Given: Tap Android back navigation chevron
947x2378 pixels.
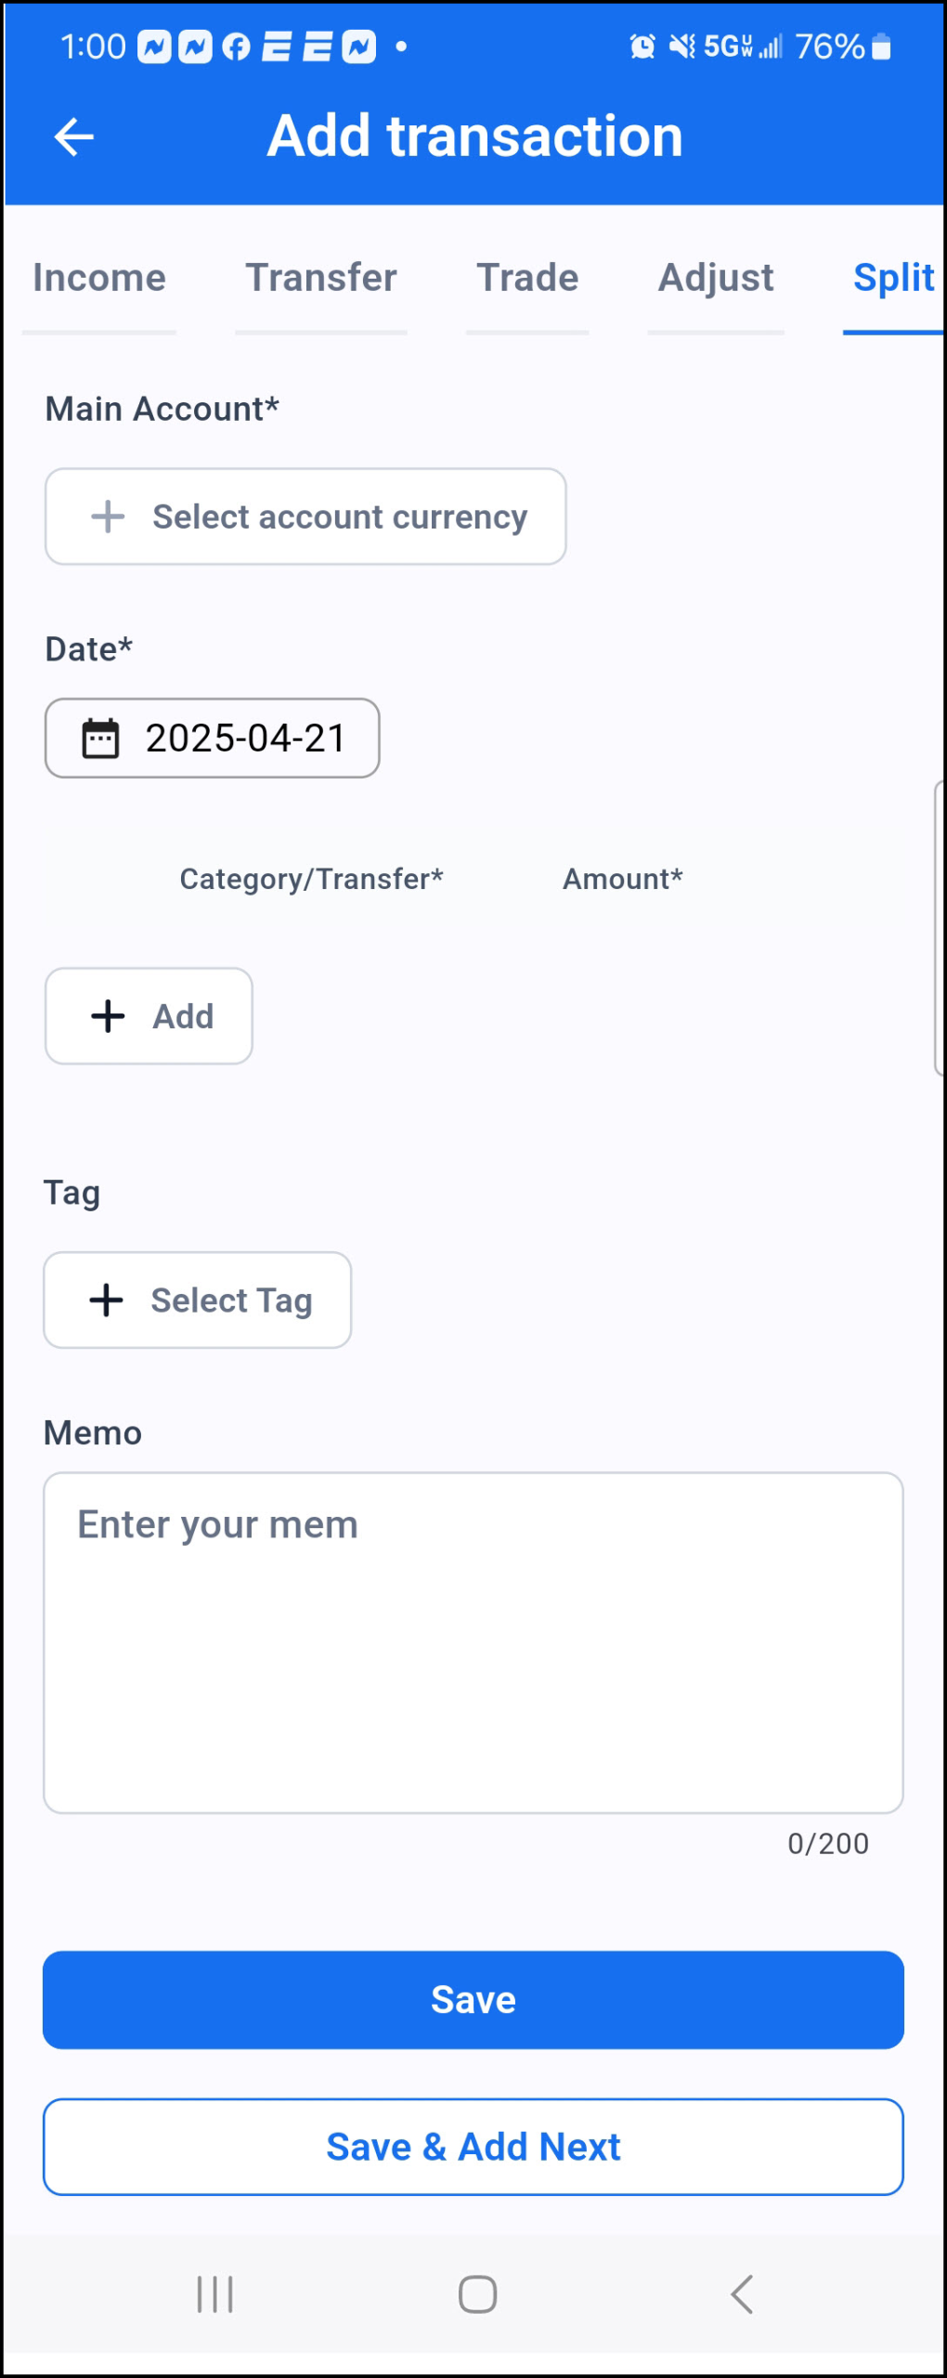Looking at the screenshot, I should pos(741,2294).
